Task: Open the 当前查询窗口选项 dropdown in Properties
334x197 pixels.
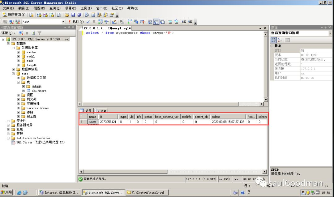Action: click(330, 33)
